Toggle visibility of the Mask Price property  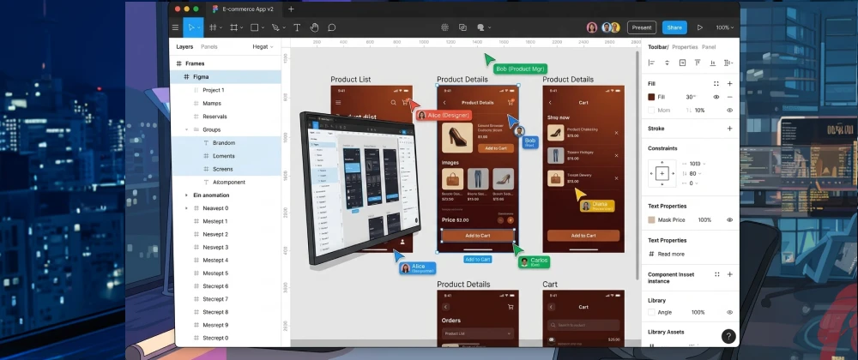pyautogui.click(x=729, y=219)
